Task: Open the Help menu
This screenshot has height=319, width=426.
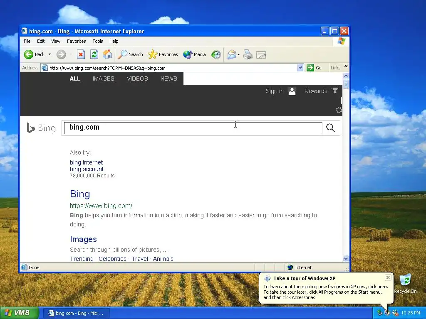Action: 114,41
